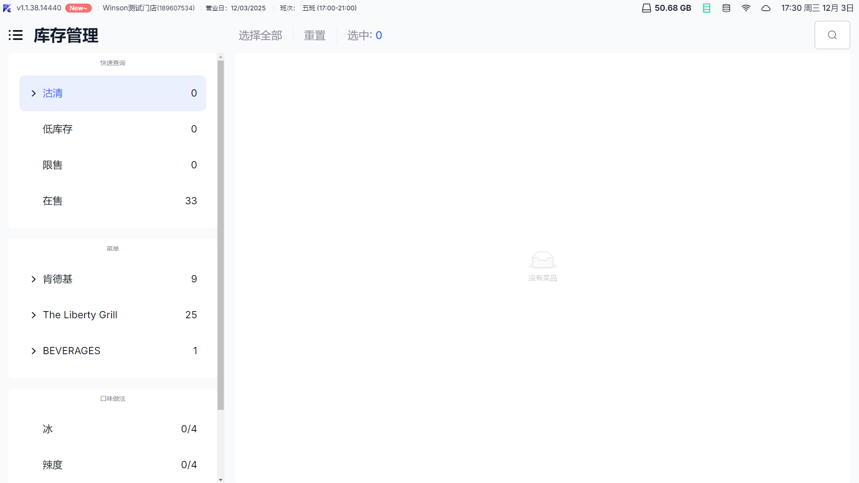Expand the BEVERAGES menu chevron
The image size is (859, 483).
coord(34,351)
